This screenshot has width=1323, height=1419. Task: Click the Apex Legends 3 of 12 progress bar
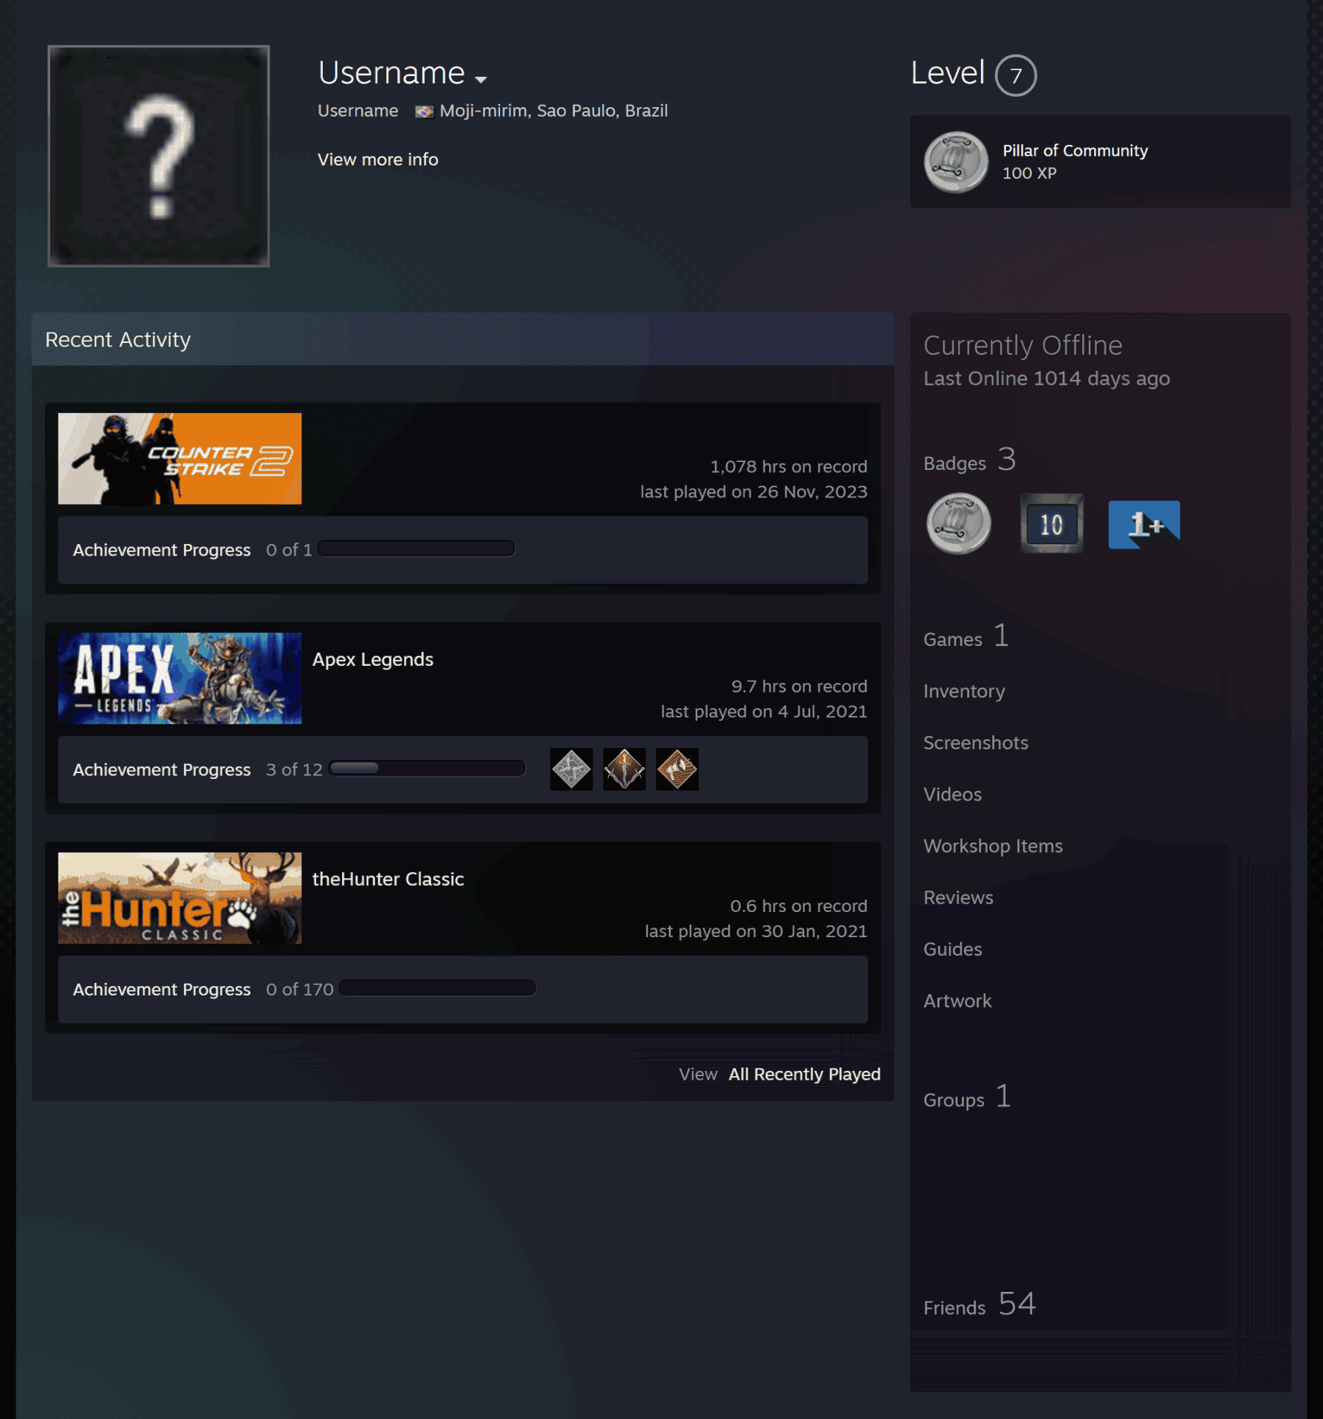pos(427,768)
